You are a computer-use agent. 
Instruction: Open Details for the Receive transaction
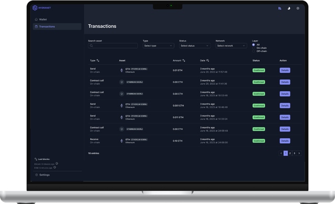pos(285,141)
